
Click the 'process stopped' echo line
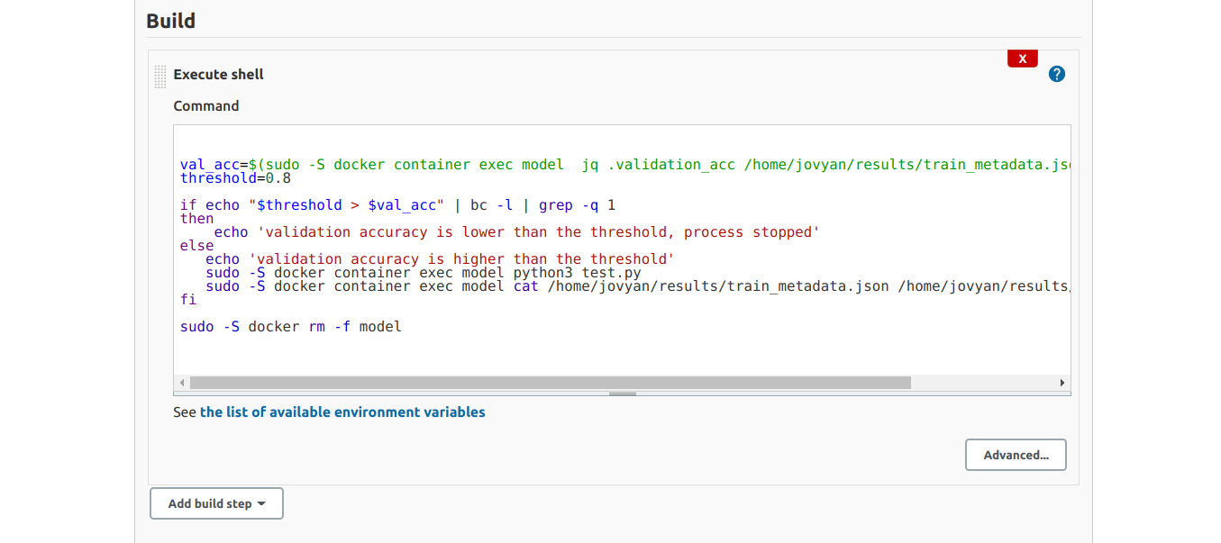pos(516,231)
